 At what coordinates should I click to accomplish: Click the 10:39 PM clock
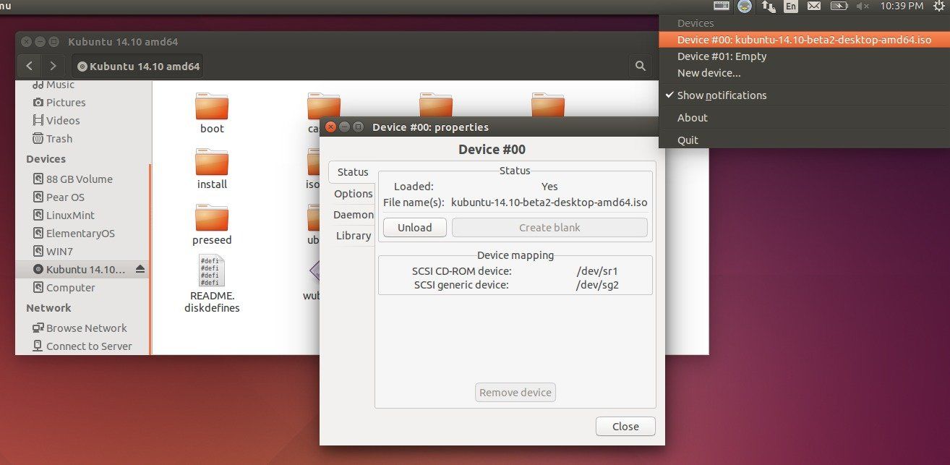[x=902, y=7]
